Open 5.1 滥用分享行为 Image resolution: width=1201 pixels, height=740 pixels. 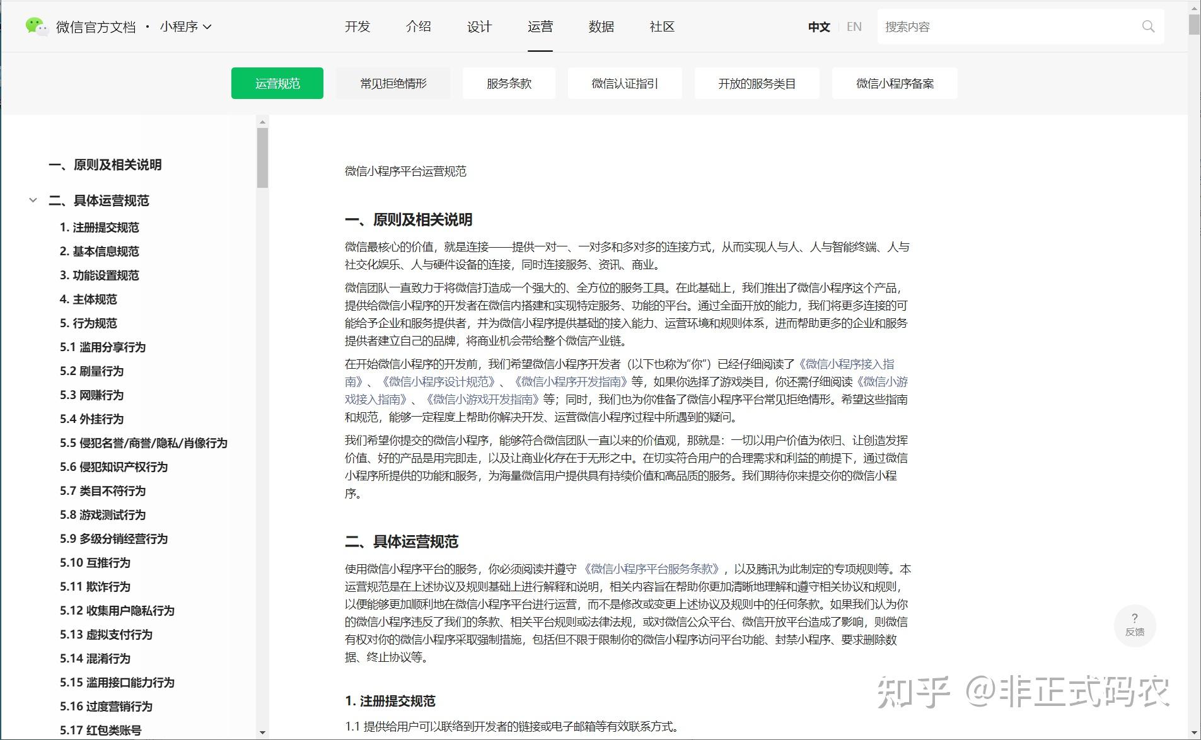[103, 347]
